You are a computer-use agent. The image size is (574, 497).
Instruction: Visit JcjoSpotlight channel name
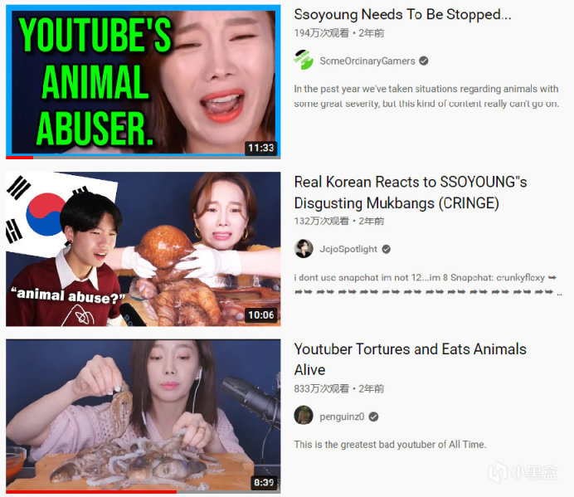click(348, 249)
